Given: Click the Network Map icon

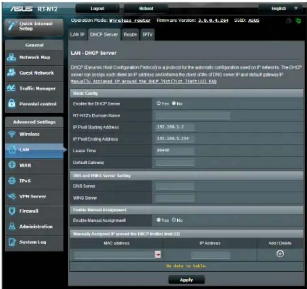Looking at the screenshot, I should pyautogui.click(x=11, y=57).
